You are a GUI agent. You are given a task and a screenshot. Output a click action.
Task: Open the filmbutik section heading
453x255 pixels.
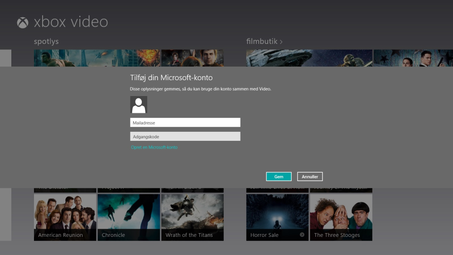point(261,42)
